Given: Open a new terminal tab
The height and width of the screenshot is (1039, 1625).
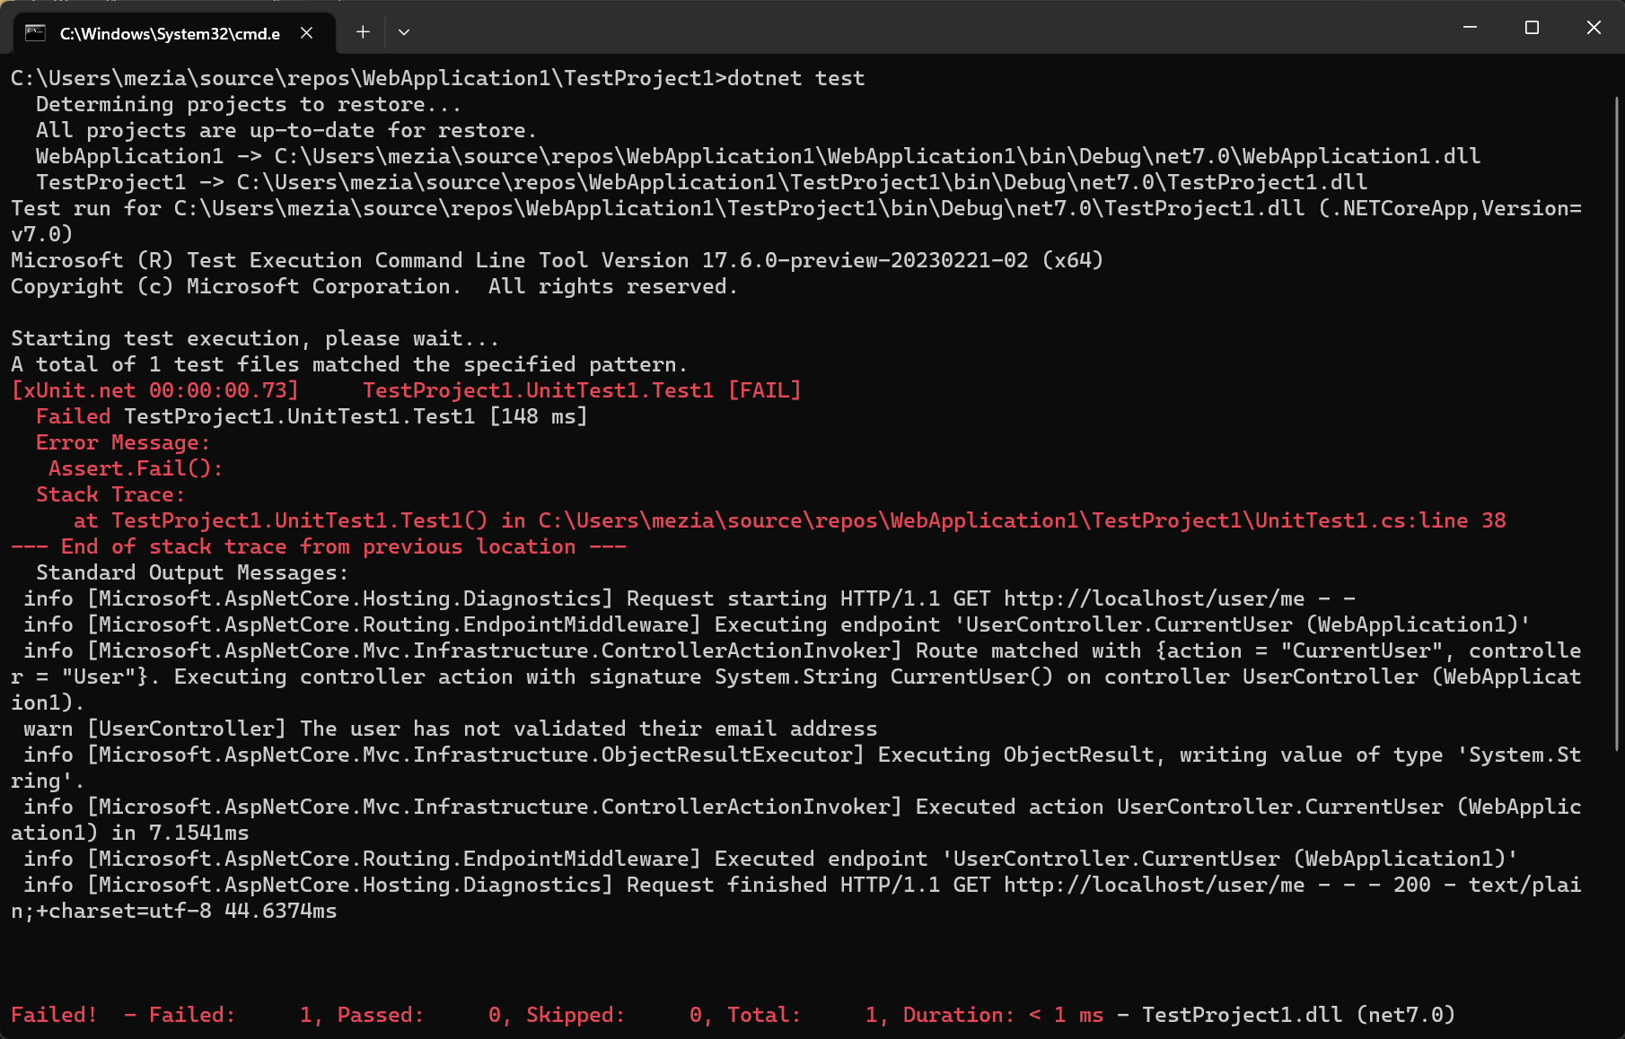Looking at the screenshot, I should tap(363, 32).
